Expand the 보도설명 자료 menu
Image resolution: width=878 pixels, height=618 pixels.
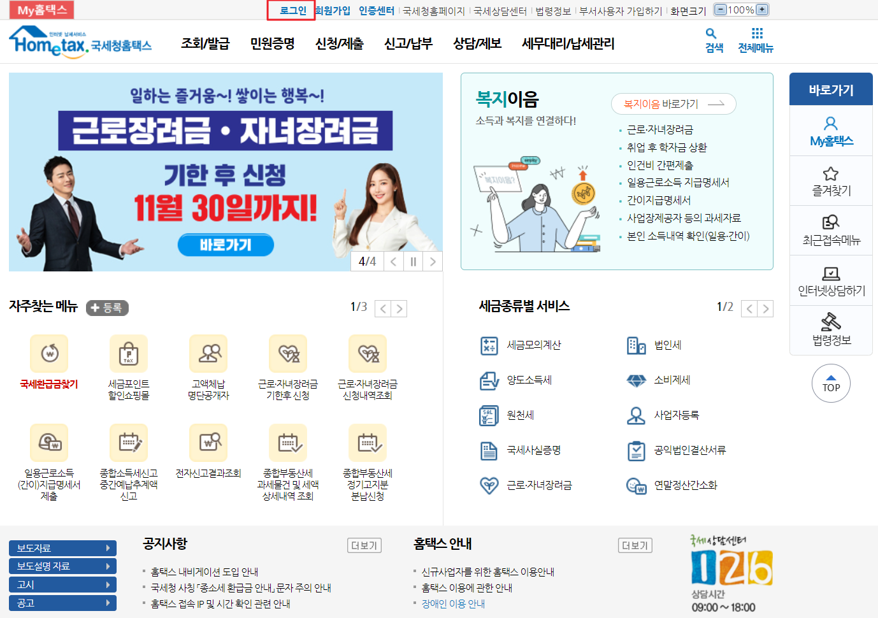62,566
